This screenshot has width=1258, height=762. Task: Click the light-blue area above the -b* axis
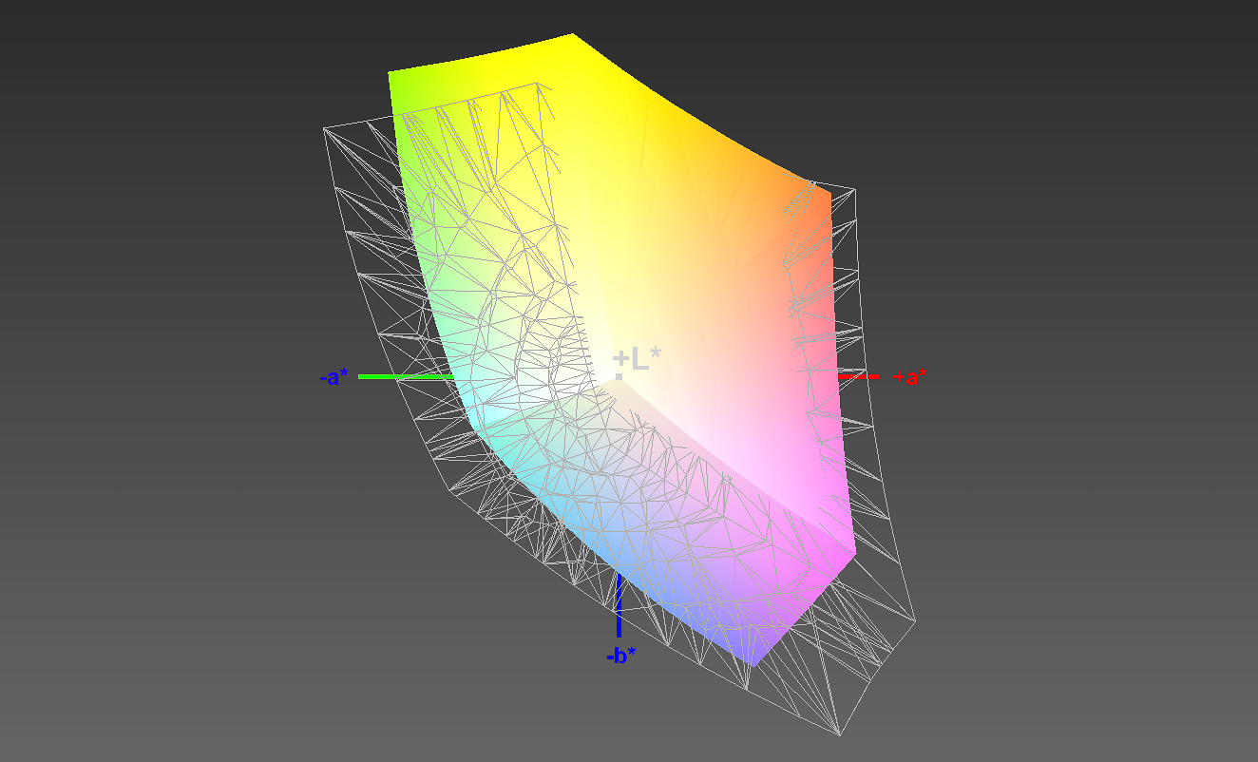click(x=608, y=542)
